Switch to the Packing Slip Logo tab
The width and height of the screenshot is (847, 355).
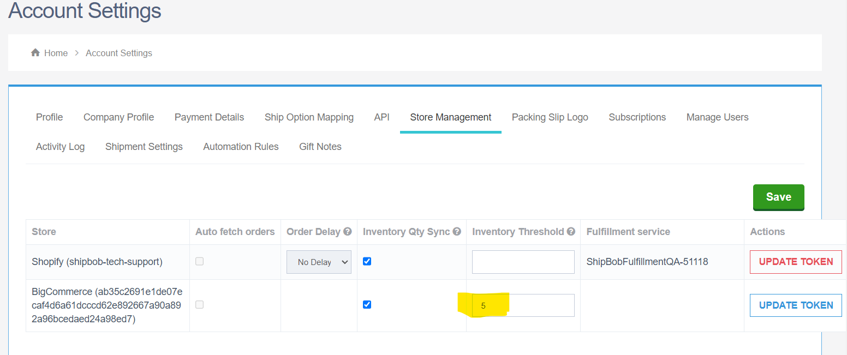pyautogui.click(x=550, y=117)
